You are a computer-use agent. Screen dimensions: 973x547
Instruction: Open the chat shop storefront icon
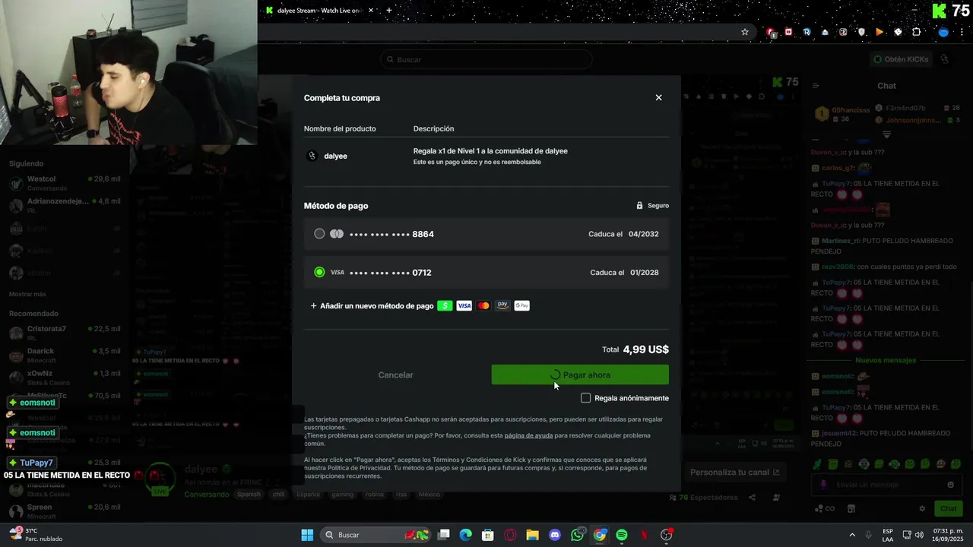pyautogui.click(x=851, y=508)
